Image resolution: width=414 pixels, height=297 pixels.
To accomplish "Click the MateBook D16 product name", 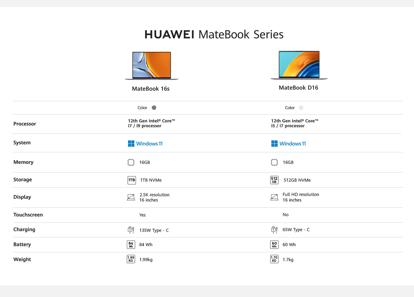I will pos(298,88).
